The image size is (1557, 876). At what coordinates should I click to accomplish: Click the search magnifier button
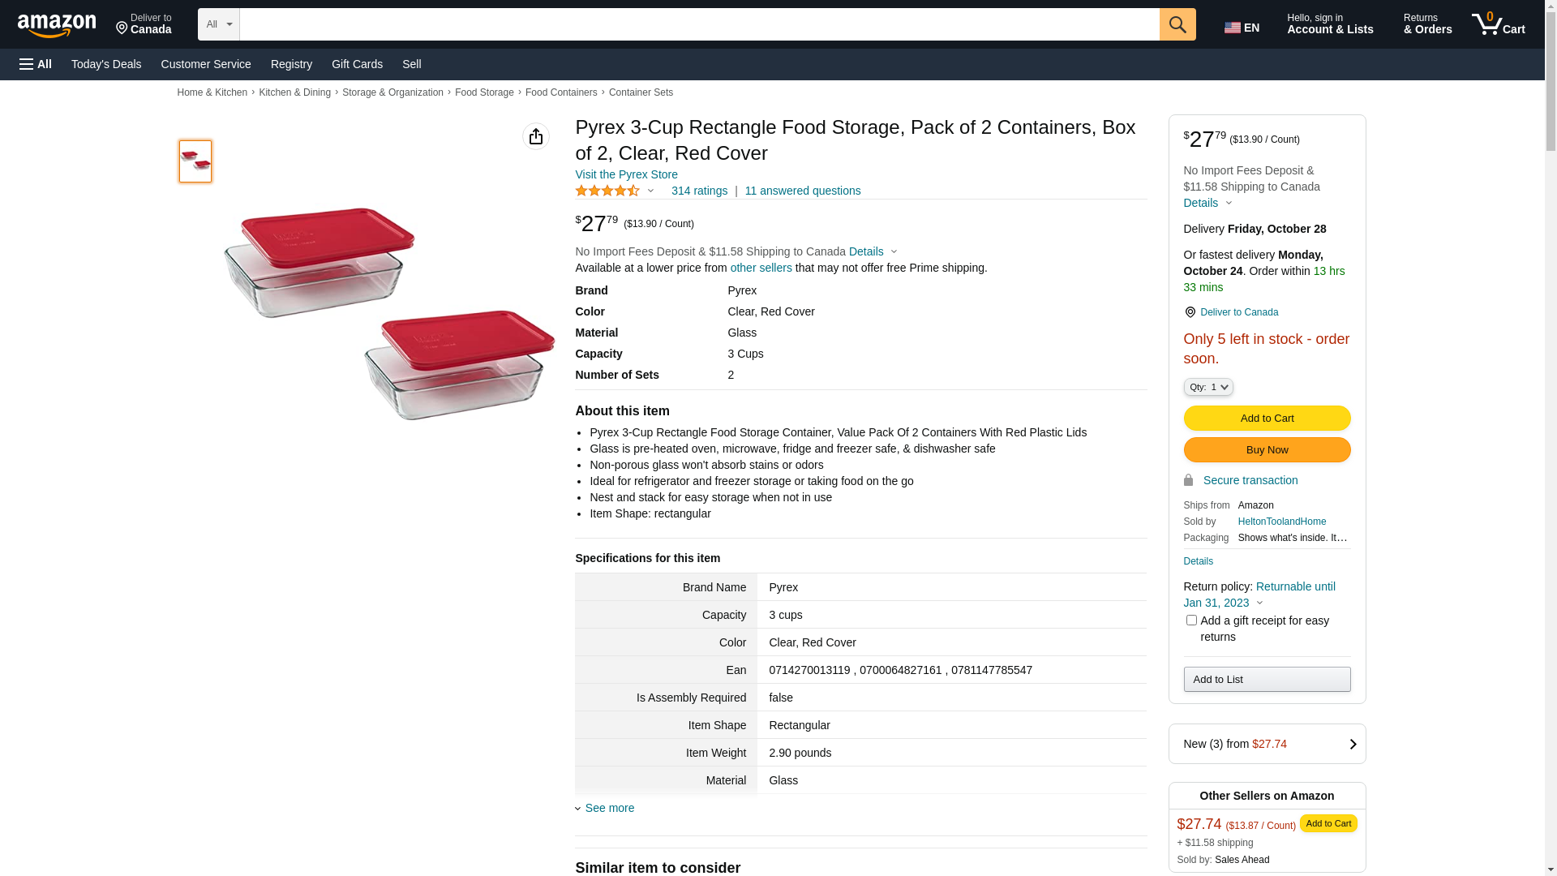(1177, 24)
